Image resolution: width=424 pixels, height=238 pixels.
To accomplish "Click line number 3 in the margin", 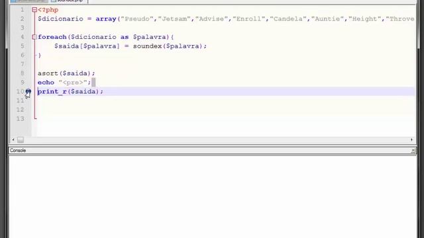I will point(23,28).
